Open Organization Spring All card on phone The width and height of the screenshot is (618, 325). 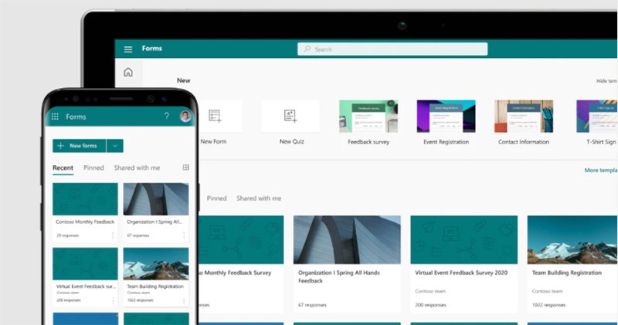tap(156, 212)
